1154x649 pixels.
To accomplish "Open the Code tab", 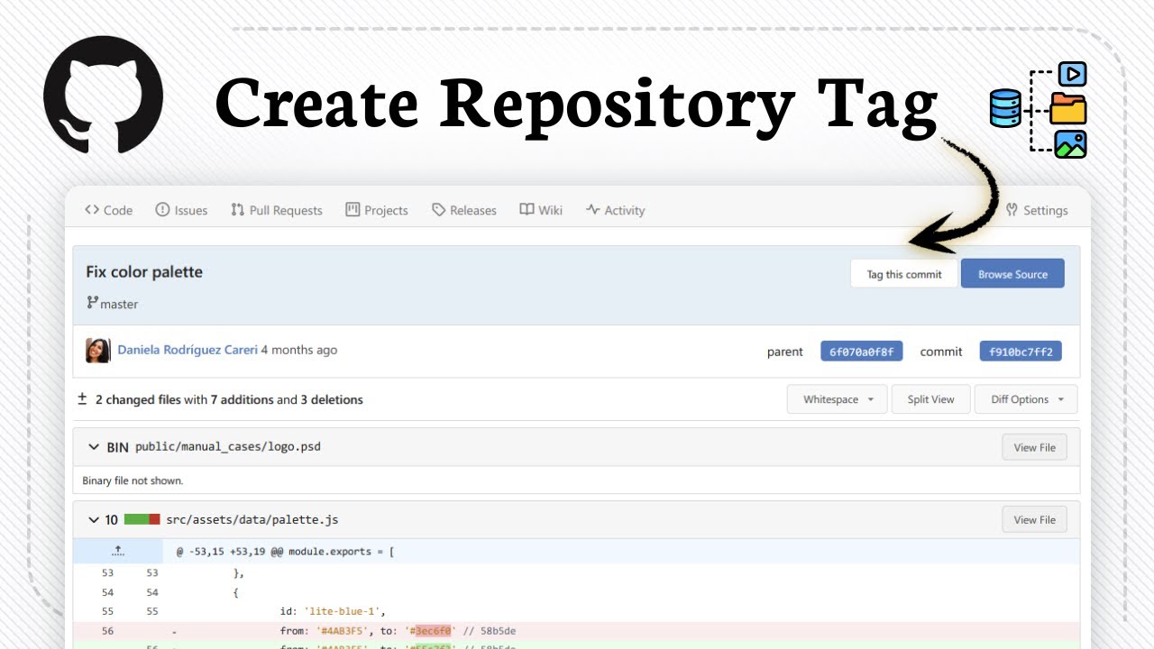I will (x=108, y=210).
